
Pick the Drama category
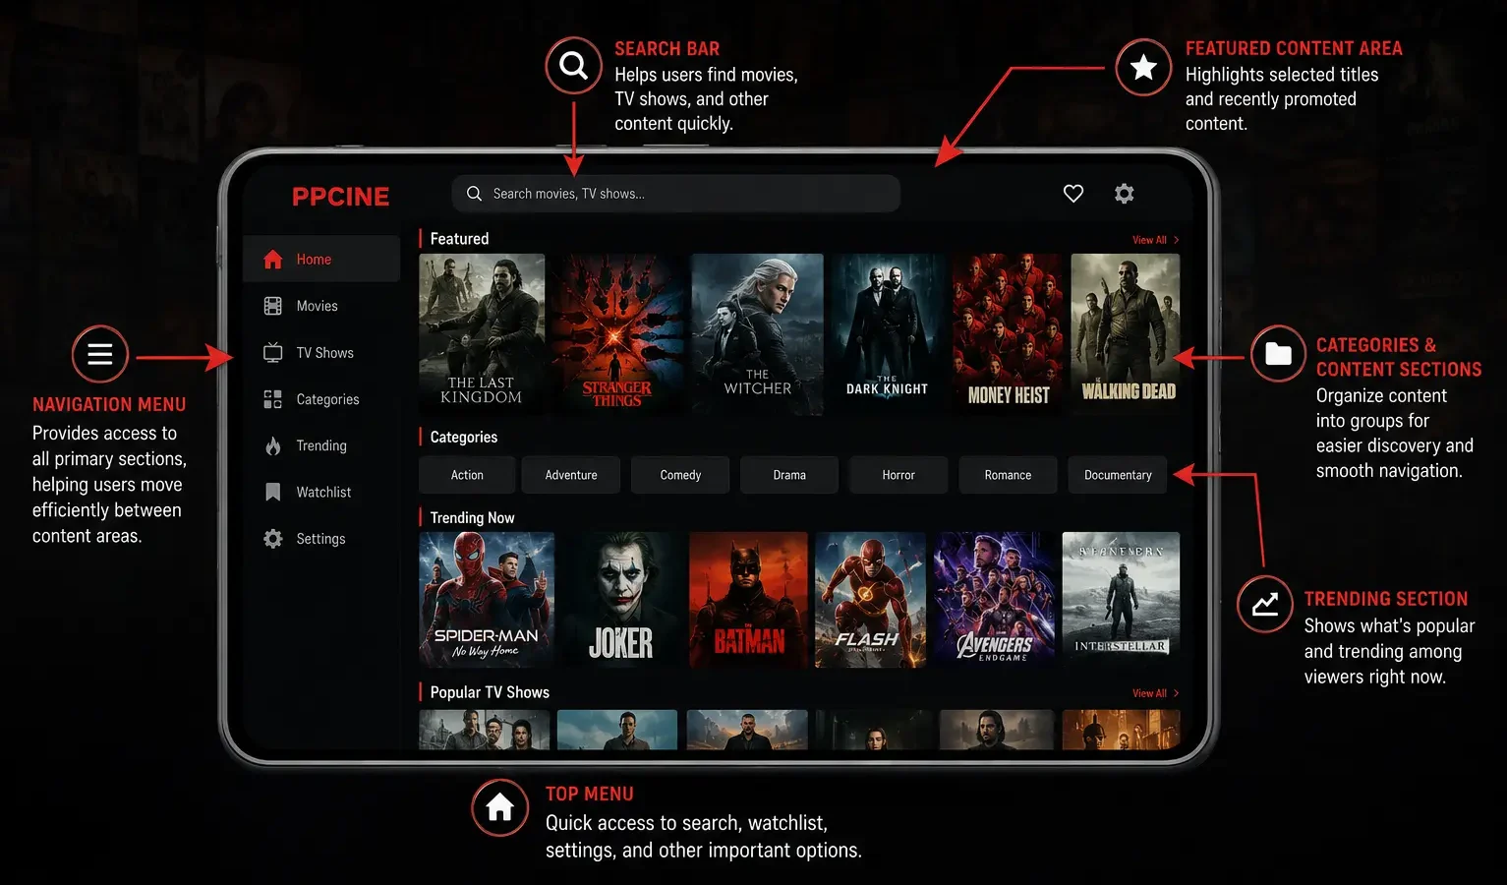[x=789, y=475]
